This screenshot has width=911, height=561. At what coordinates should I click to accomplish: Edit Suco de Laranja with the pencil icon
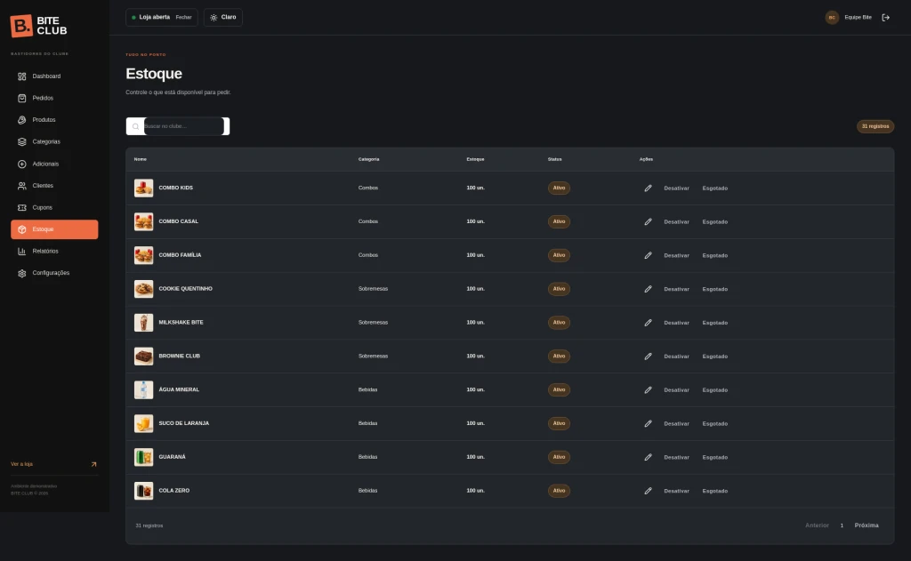pos(648,424)
